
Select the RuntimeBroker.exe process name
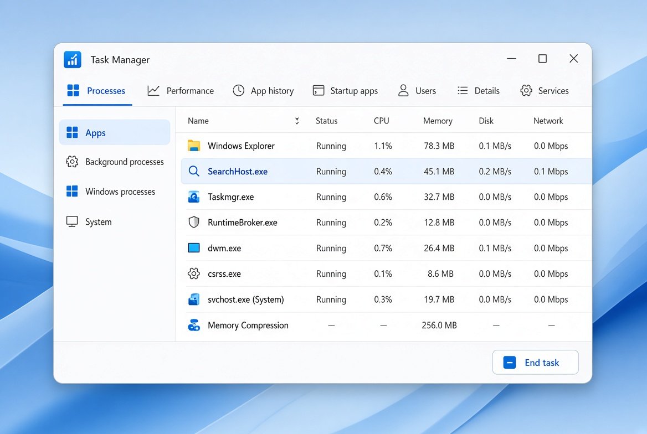point(242,223)
